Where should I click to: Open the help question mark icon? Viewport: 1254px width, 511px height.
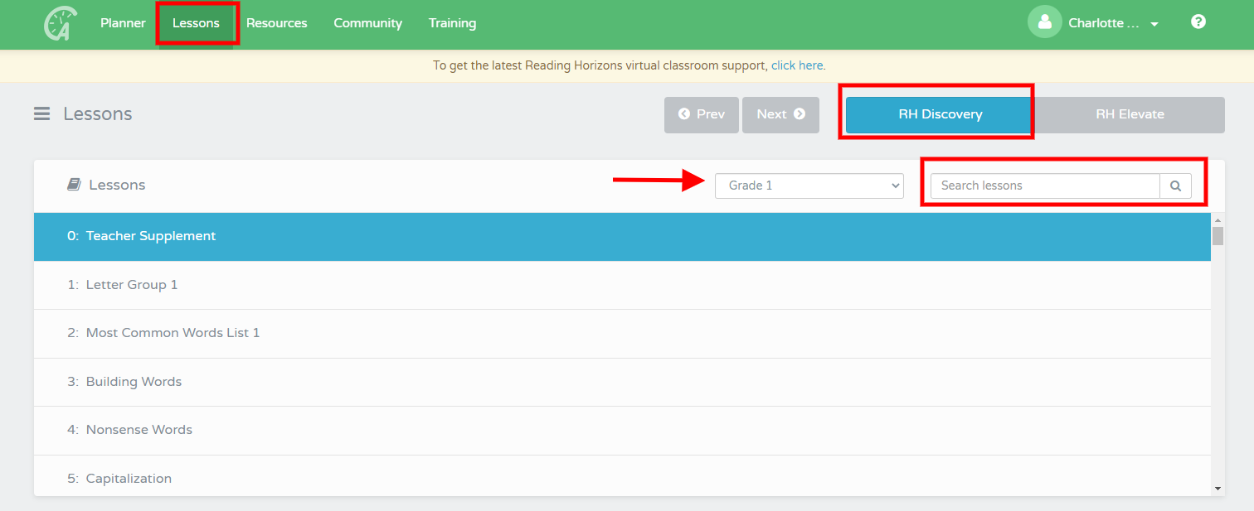[x=1198, y=22]
